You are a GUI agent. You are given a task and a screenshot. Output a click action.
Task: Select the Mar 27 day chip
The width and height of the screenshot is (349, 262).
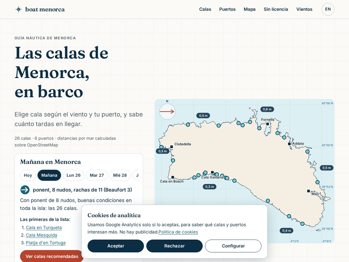click(x=97, y=175)
